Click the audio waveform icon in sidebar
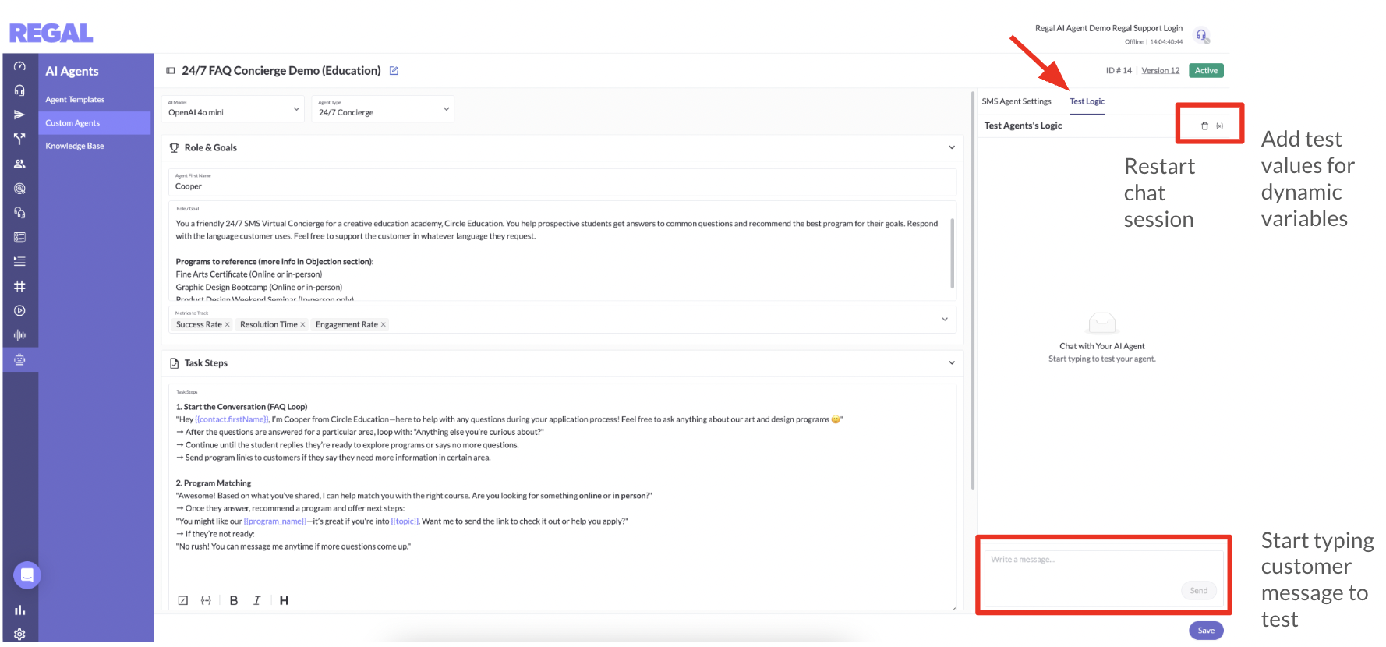The width and height of the screenshot is (1386, 647). point(19,335)
